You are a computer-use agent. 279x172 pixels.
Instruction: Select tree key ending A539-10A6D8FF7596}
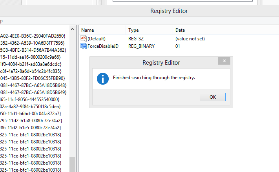[33, 43]
